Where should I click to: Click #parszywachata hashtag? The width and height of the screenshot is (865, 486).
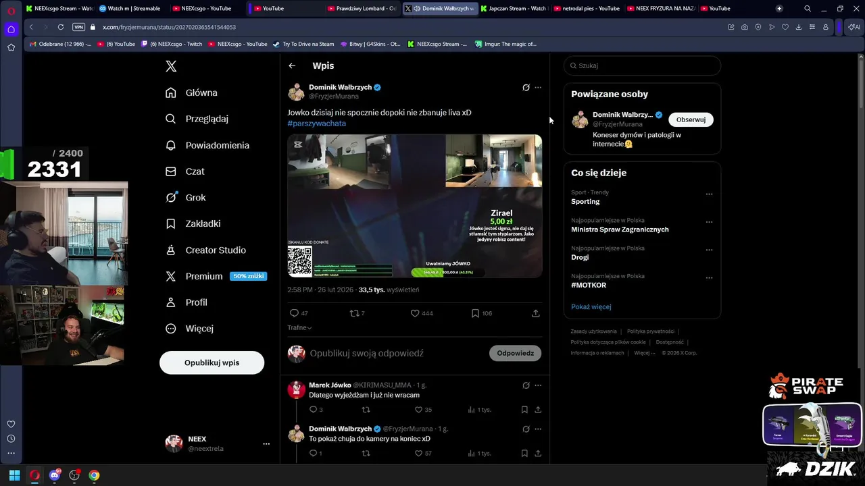(x=316, y=124)
